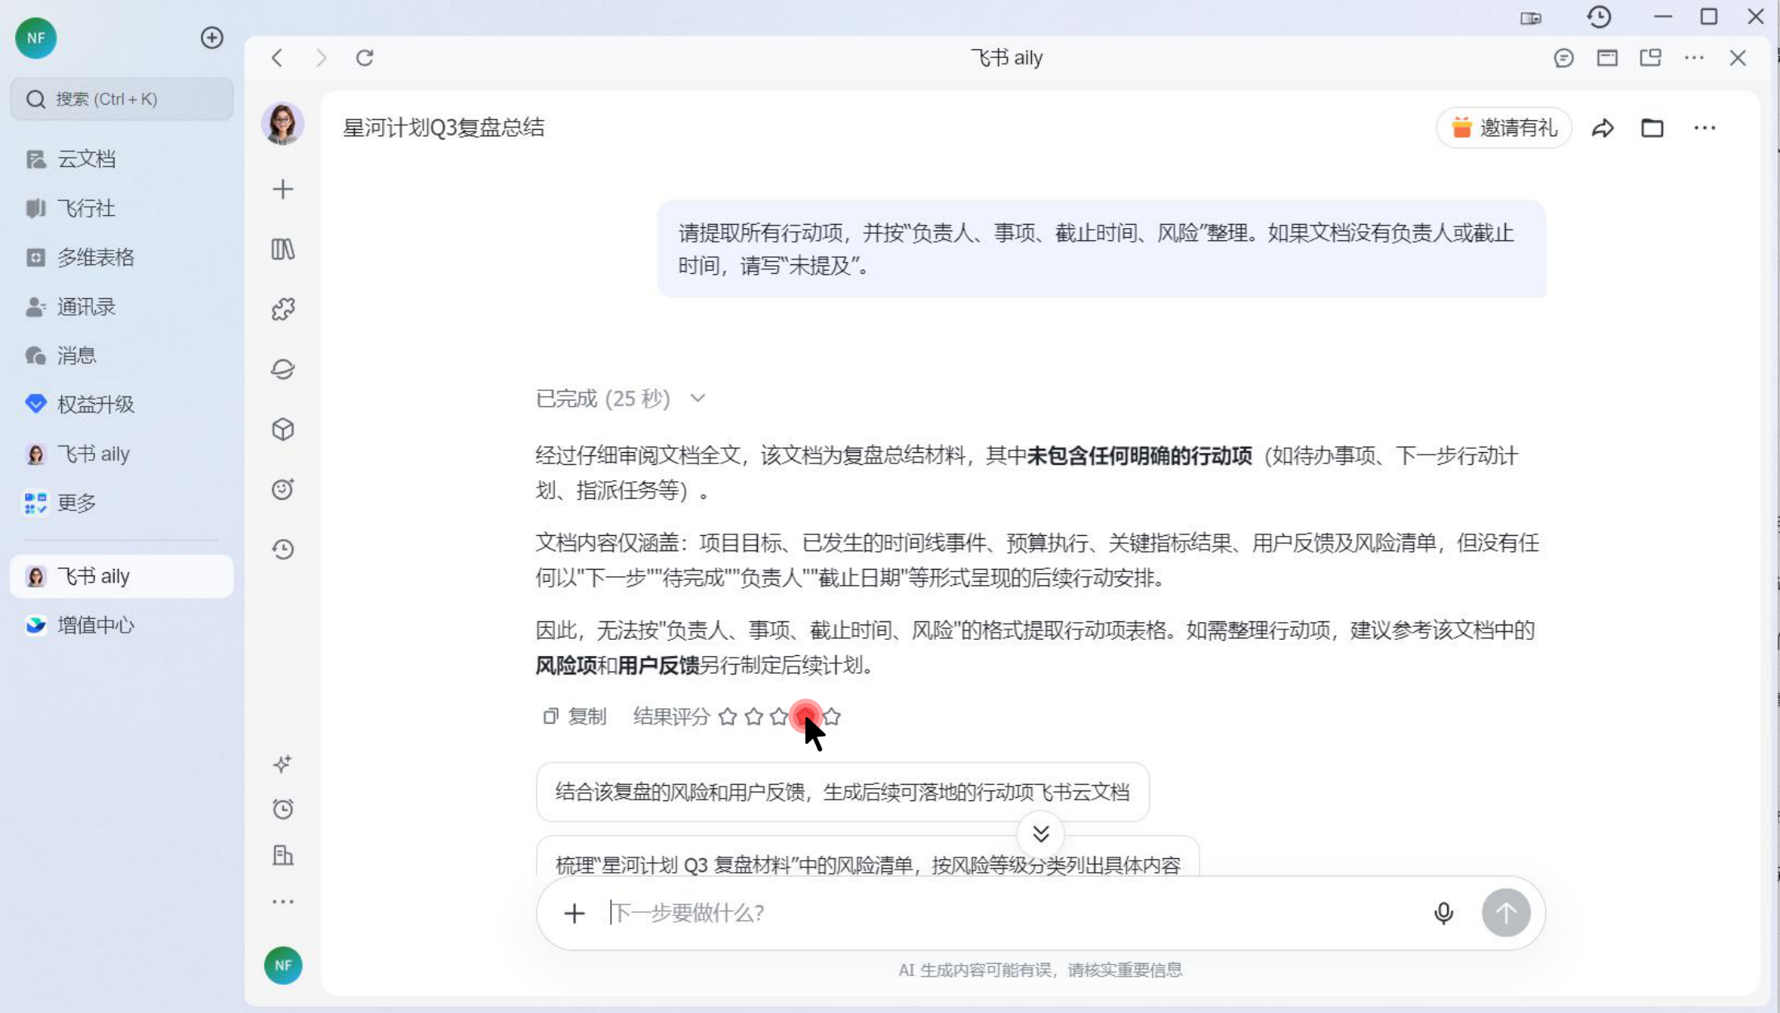
Task: Expand the 已完成 (25 秒) details chevron
Action: 698,398
